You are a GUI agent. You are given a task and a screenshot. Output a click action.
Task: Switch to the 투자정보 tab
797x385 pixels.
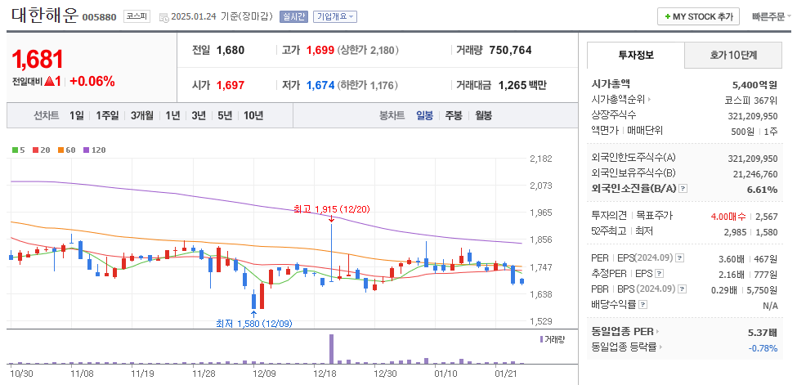(x=636, y=56)
